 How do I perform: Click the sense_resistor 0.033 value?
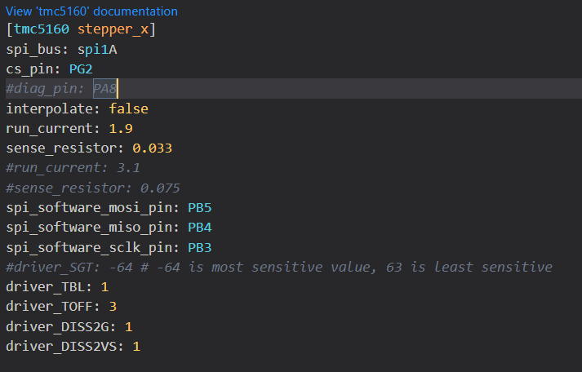[152, 148]
